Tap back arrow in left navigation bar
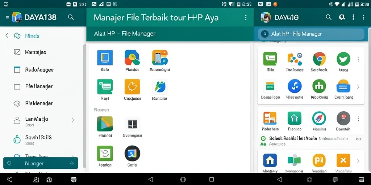This screenshot has width=371, height=185. point(10,179)
